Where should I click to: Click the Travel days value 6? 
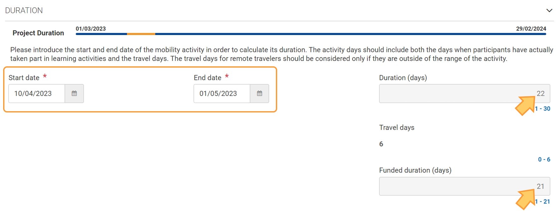381,144
